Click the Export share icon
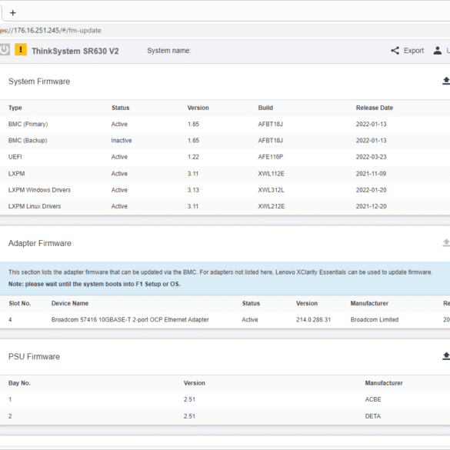Screen dimensions: 450x450 395,51
